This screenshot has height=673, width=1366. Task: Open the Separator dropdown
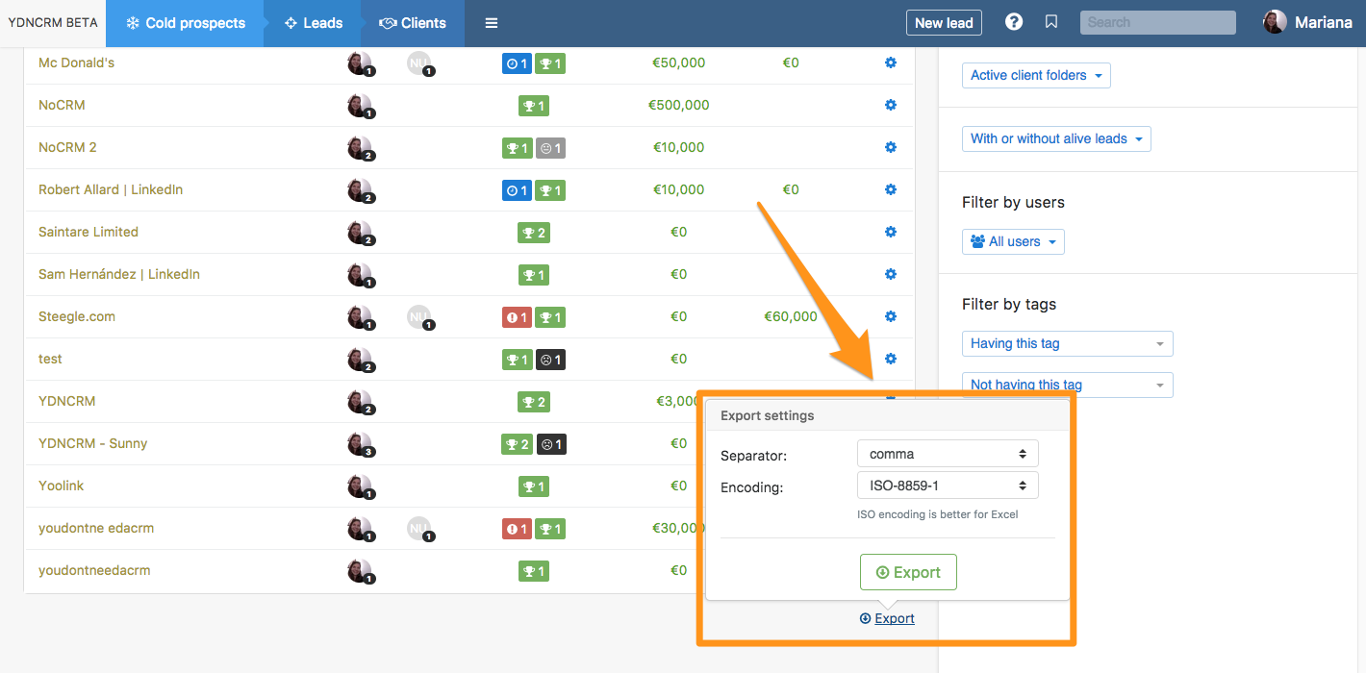point(947,454)
